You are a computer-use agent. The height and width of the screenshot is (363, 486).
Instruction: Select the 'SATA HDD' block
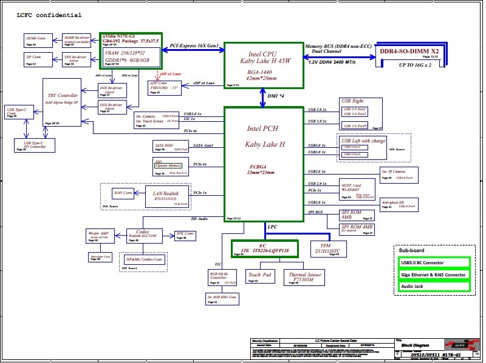click(171, 146)
